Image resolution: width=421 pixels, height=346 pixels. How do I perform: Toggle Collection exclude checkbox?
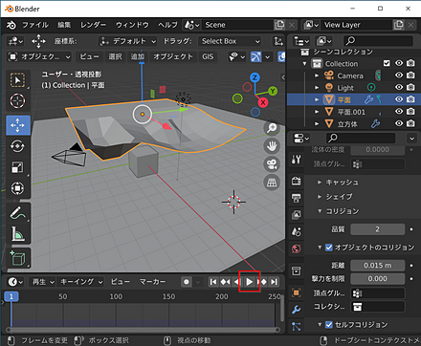click(387, 63)
